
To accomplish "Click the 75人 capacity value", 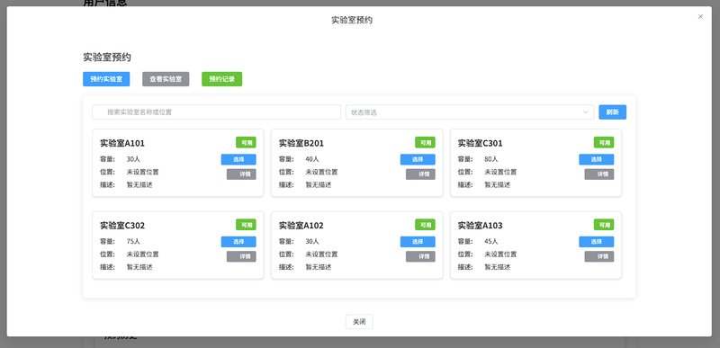I will 133,241.
